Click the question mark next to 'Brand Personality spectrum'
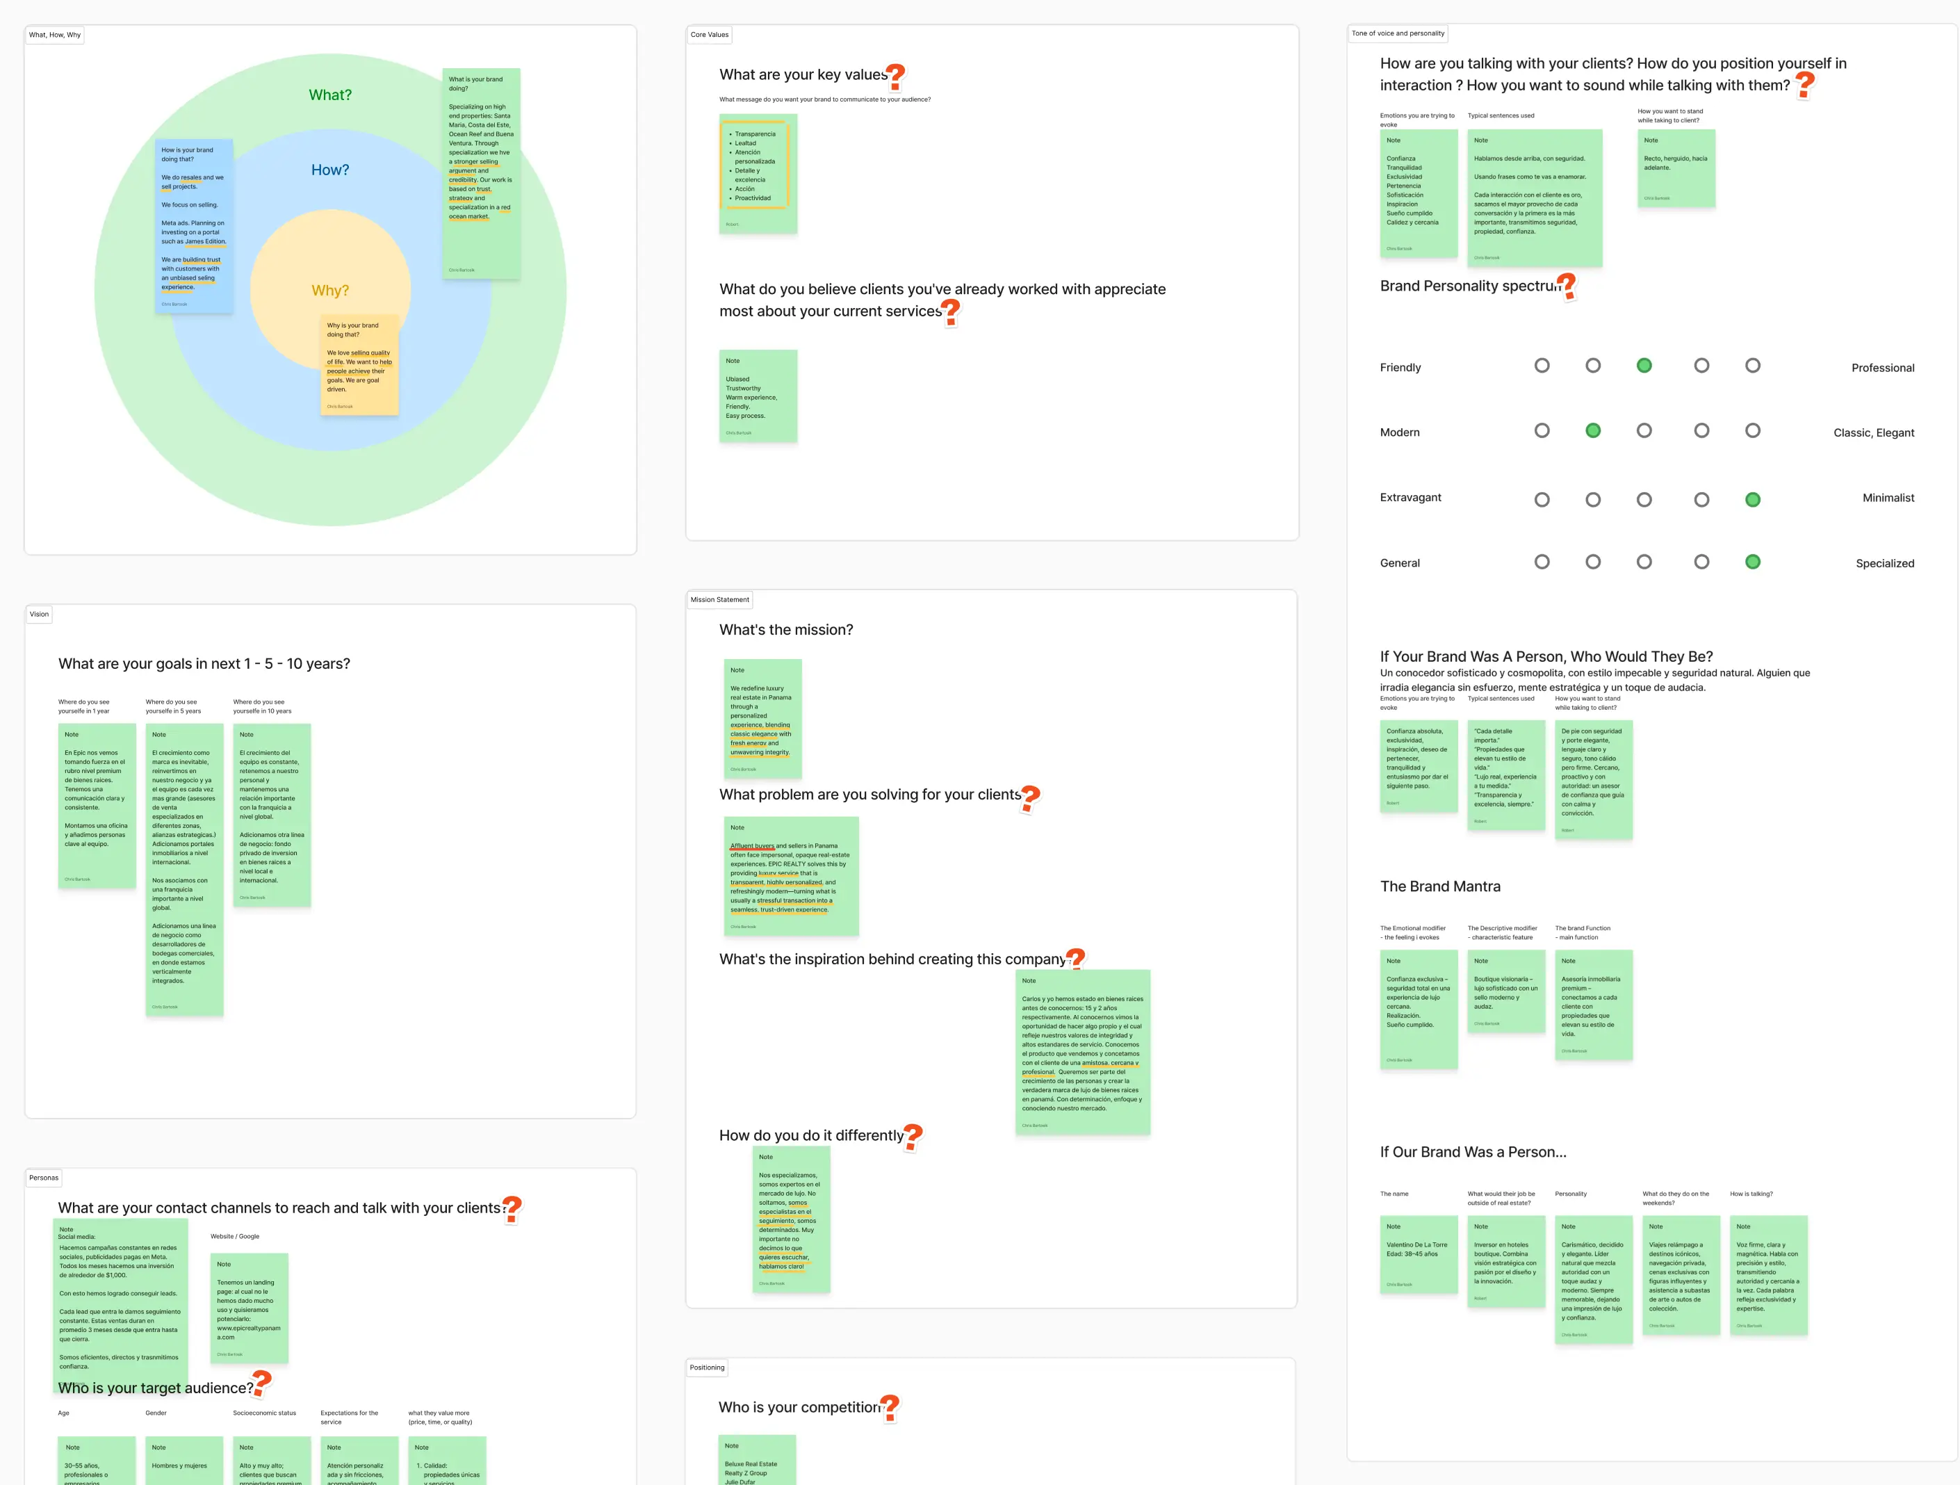Image resolution: width=1960 pixels, height=1485 pixels. click(x=1567, y=286)
